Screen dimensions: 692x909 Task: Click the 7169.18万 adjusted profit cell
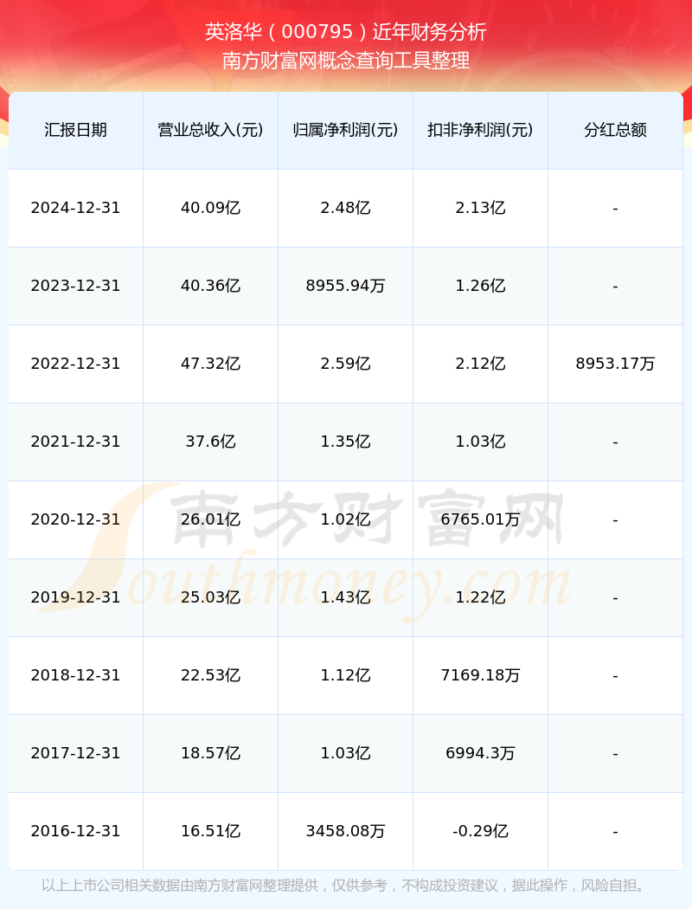pyautogui.click(x=481, y=675)
